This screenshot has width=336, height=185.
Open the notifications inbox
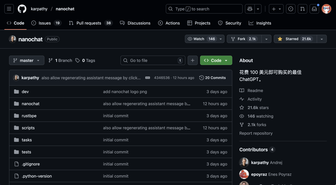point(314,9)
